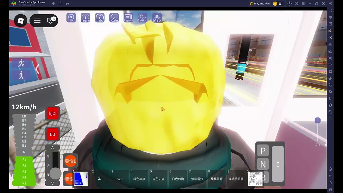Go to BlueStacks home screen
This screenshot has width=343, height=193.
61,3
